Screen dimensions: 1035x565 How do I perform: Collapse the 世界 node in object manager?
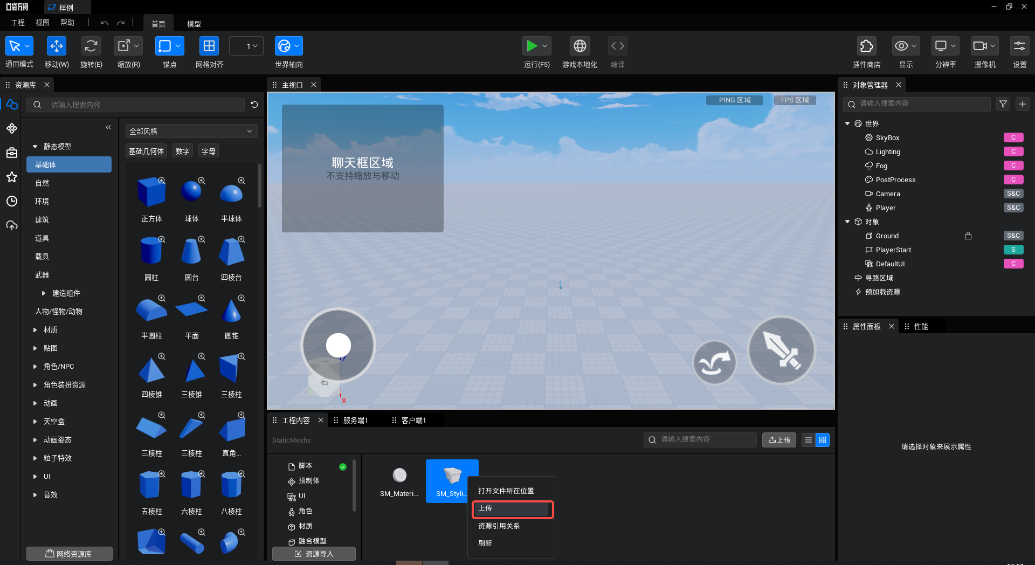[847, 123]
